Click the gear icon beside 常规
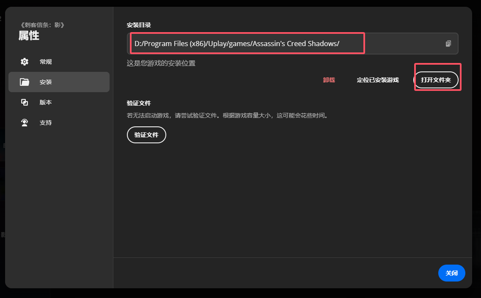The height and width of the screenshot is (298, 481). click(25, 62)
